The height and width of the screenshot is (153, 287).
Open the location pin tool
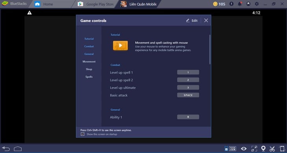(x=263, y=148)
